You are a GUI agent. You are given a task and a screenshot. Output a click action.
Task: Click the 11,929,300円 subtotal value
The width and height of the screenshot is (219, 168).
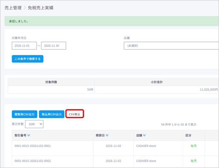(x=209, y=90)
